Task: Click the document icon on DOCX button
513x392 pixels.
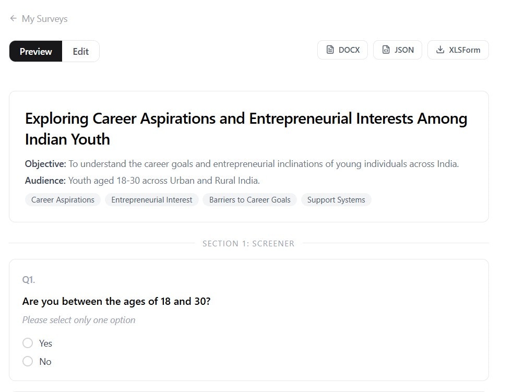Action: point(330,50)
